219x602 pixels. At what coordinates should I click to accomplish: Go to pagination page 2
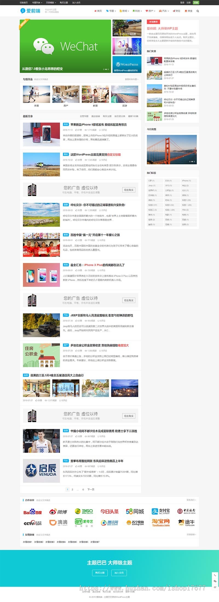tap(72, 489)
